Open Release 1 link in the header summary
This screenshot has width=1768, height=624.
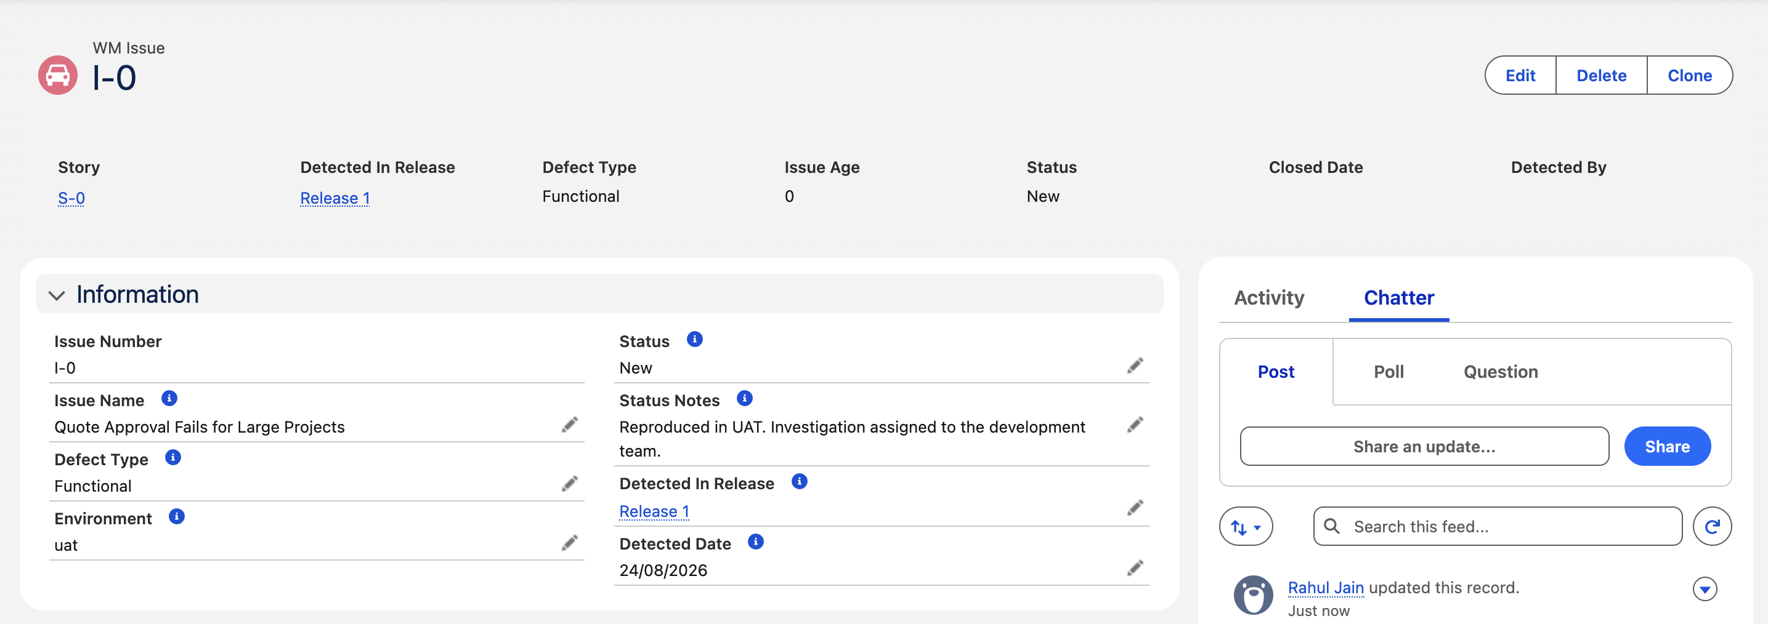click(x=335, y=198)
